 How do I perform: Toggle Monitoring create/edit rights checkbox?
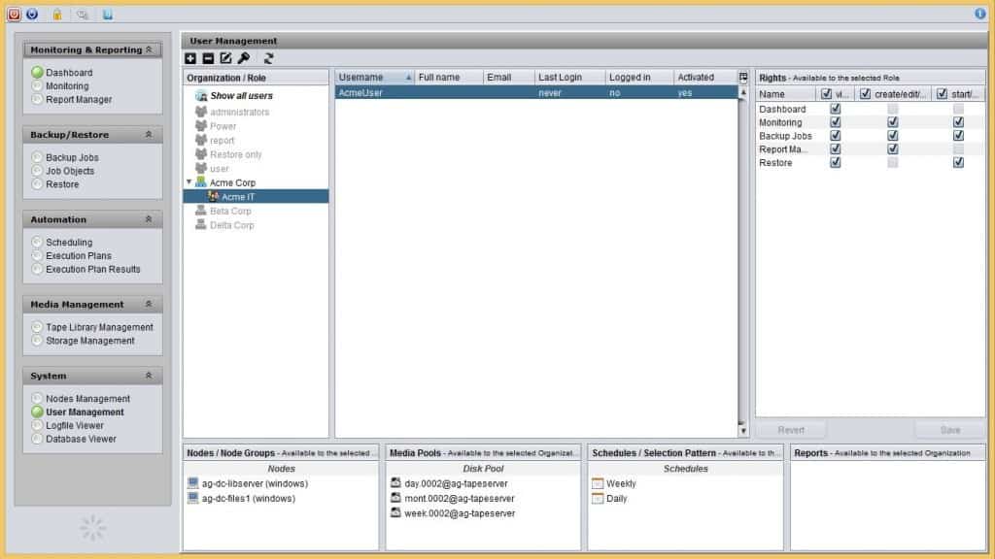[893, 123]
